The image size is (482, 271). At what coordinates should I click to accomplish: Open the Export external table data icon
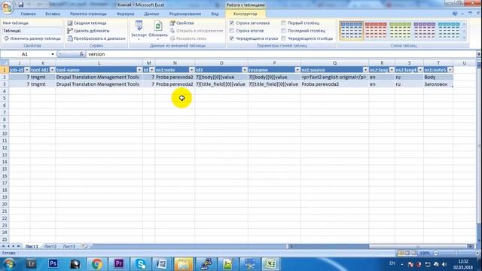click(x=139, y=26)
